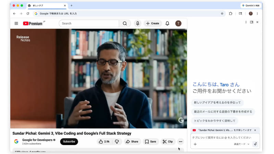Open Google for Developers channel name

click(37, 140)
